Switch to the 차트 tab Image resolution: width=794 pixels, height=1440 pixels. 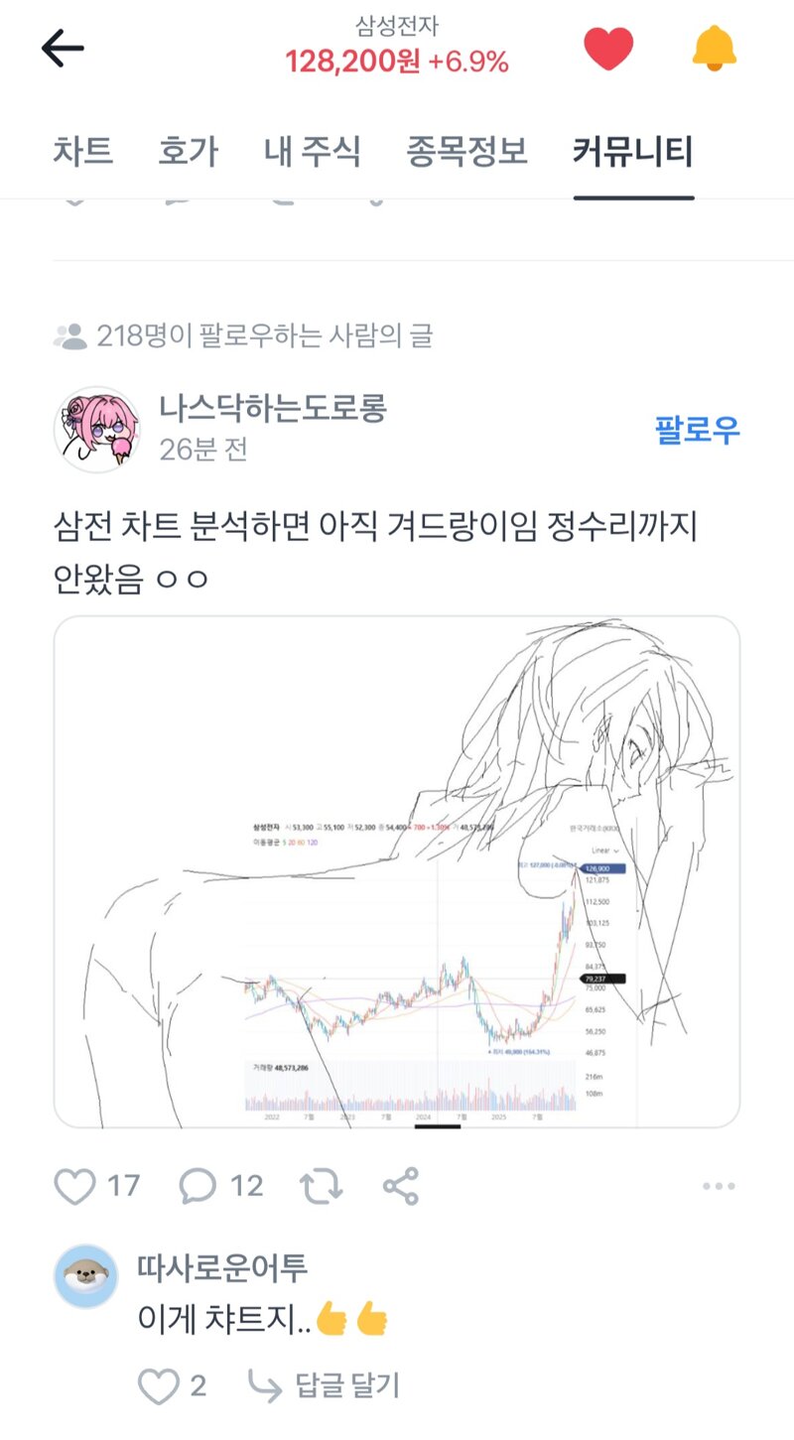[x=83, y=152]
